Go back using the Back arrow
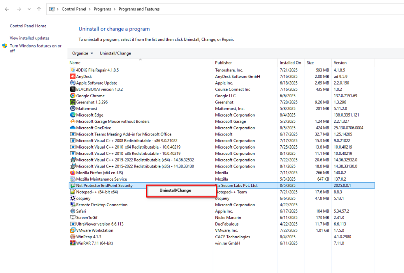Viewport: 404px width, 273px height. [x=7, y=9]
